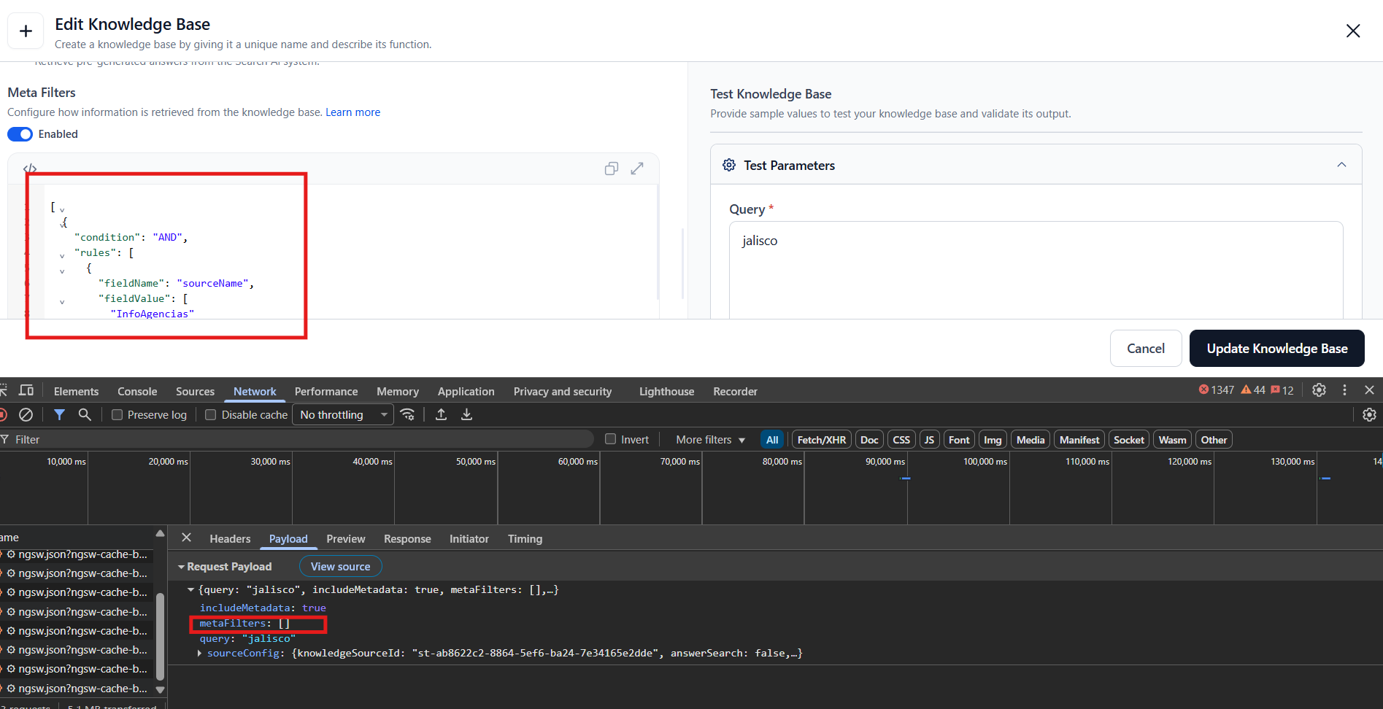The image size is (1383, 709).
Task: Enable Preserve log checkbox
Action: (x=117, y=414)
